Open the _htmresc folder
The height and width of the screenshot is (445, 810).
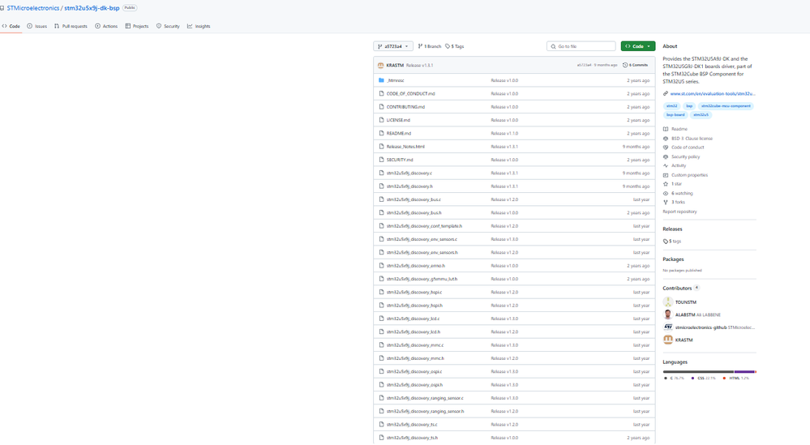pyautogui.click(x=395, y=80)
